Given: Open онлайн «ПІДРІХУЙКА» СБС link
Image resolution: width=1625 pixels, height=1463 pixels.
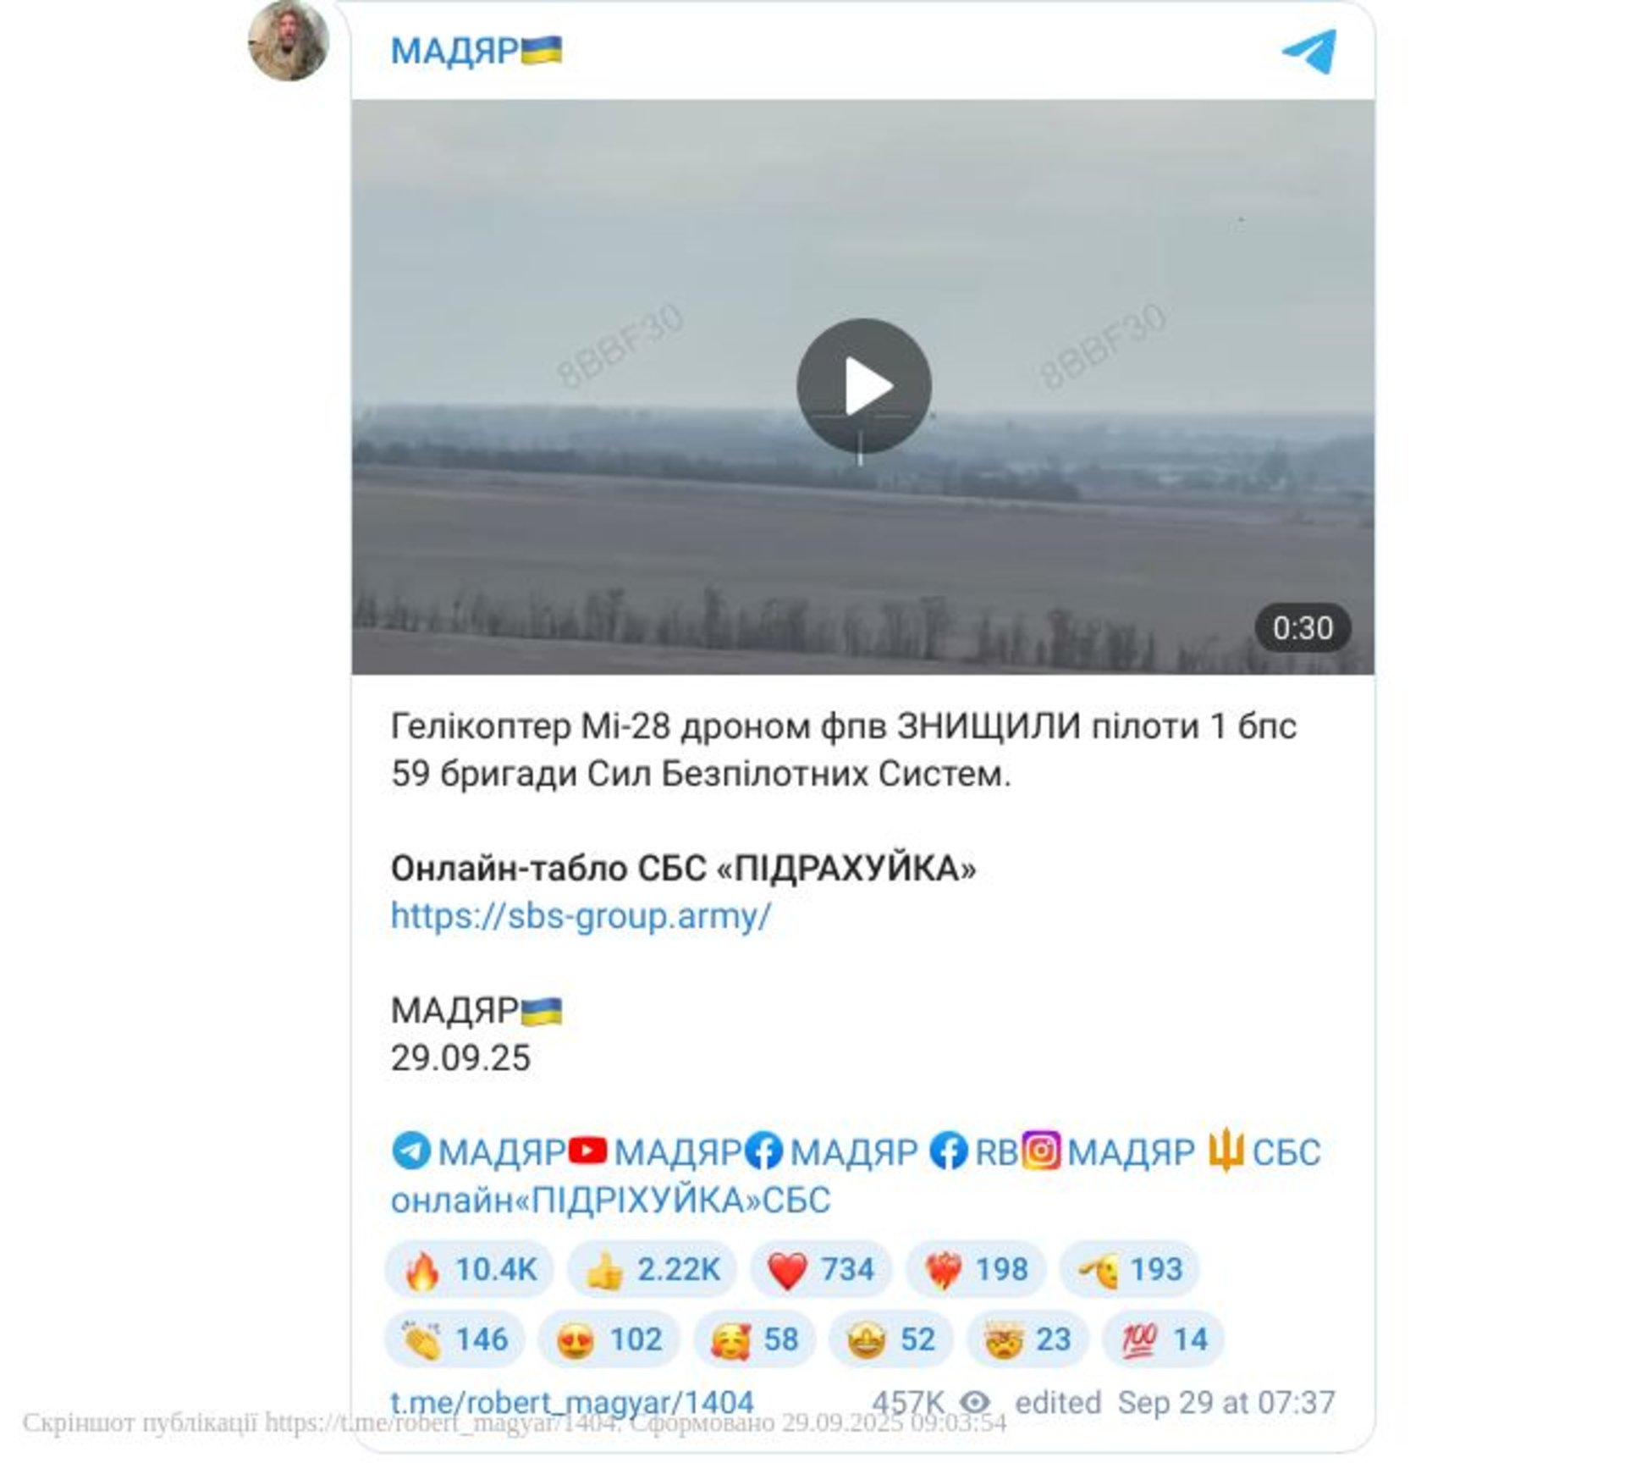Looking at the screenshot, I should tap(610, 1200).
